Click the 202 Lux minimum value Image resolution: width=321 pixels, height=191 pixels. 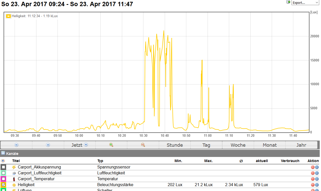tap(175, 185)
